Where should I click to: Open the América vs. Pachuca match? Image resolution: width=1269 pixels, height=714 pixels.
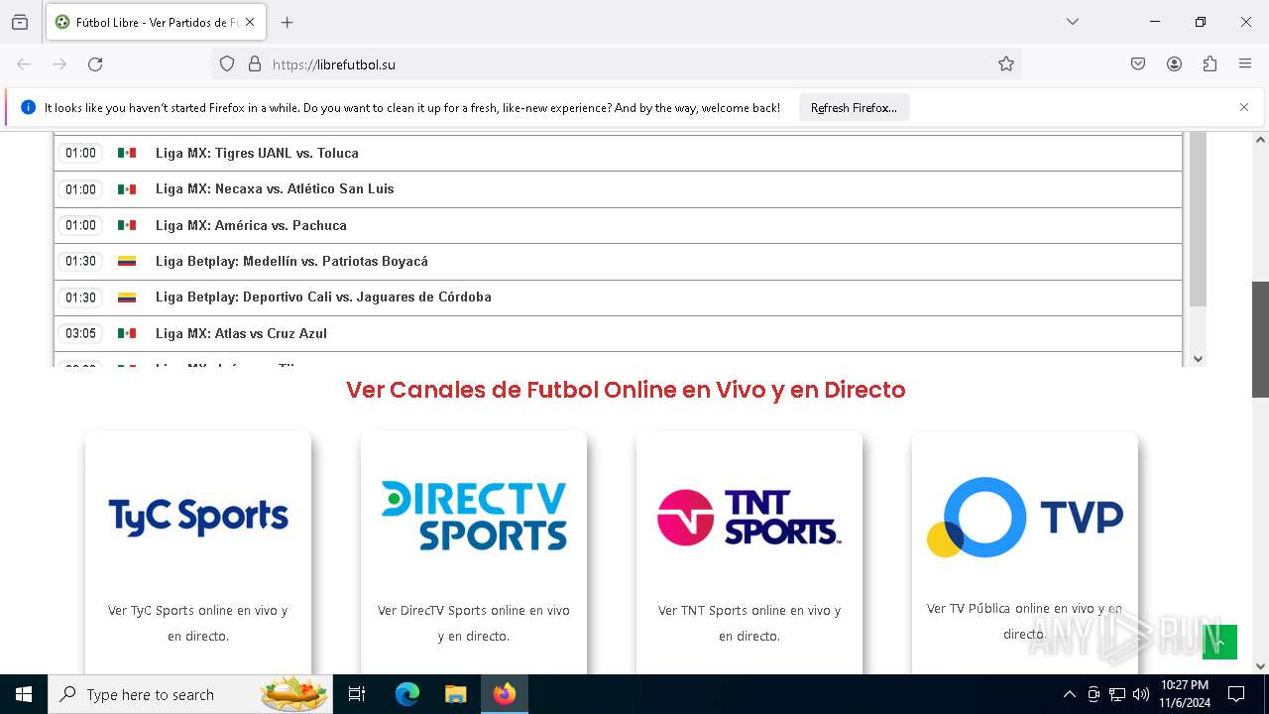click(618, 225)
